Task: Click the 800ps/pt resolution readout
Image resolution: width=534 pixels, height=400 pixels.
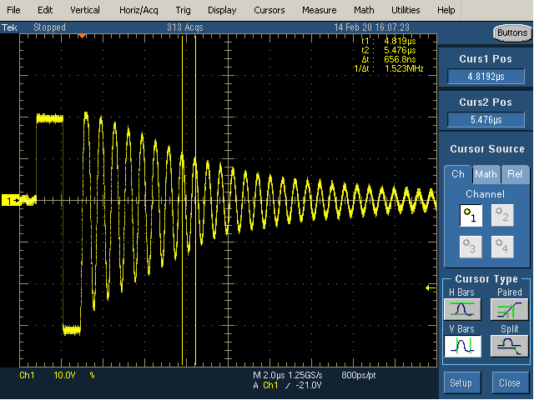Action: point(358,375)
